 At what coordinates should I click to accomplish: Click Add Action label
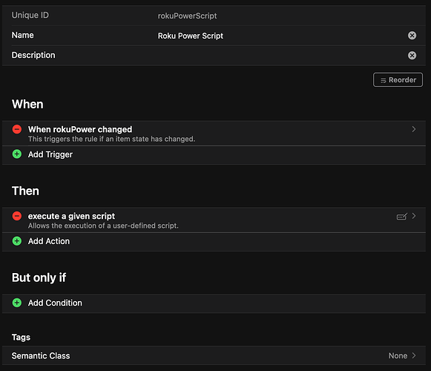pos(49,241)
